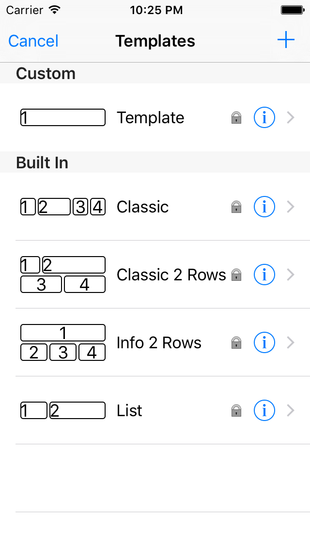Show info for Classic 2 Rows
310x551 pixels.
[x=264, y=275]
